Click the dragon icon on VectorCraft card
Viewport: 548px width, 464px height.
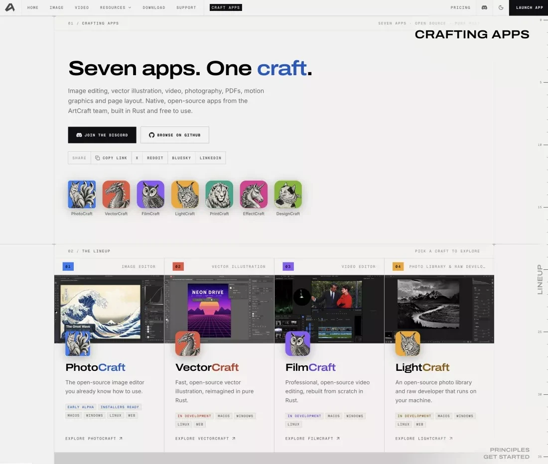point(188,344)
